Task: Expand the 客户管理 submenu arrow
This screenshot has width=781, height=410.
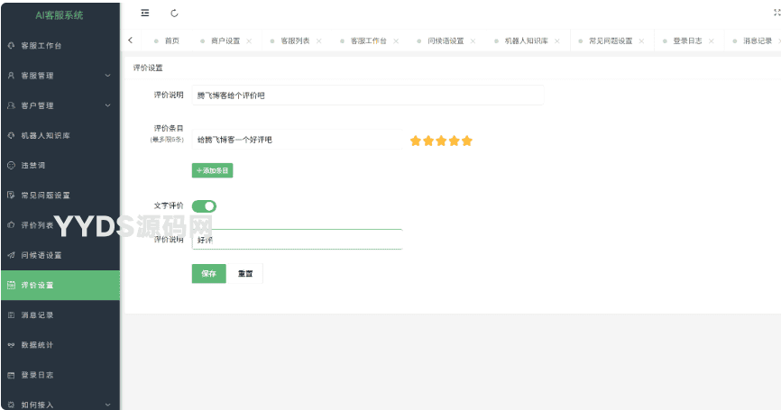Action: point(107,105)
